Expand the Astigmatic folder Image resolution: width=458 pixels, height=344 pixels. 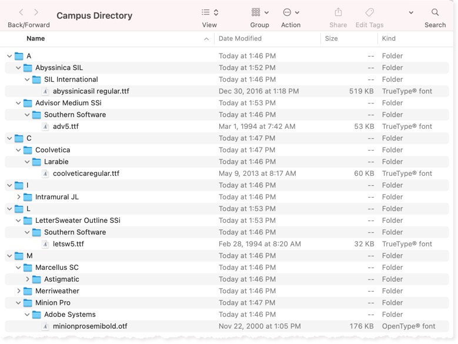tap(28, 279)
